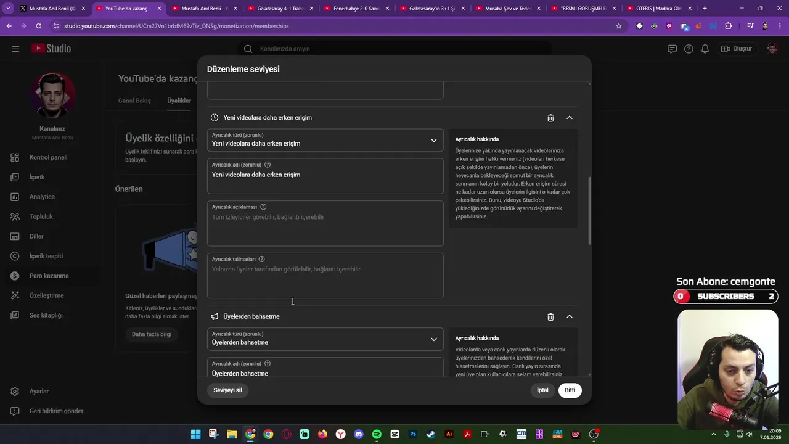The height and width of the screenshot is (444, 789).
Task: Open the browser tab search dropdown
Action: click(x=8, y=9)
